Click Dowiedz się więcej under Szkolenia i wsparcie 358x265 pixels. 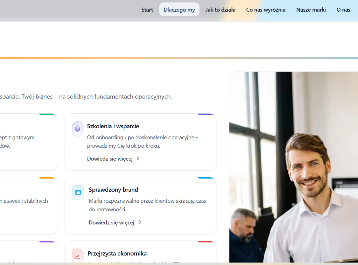click(110, 159)
